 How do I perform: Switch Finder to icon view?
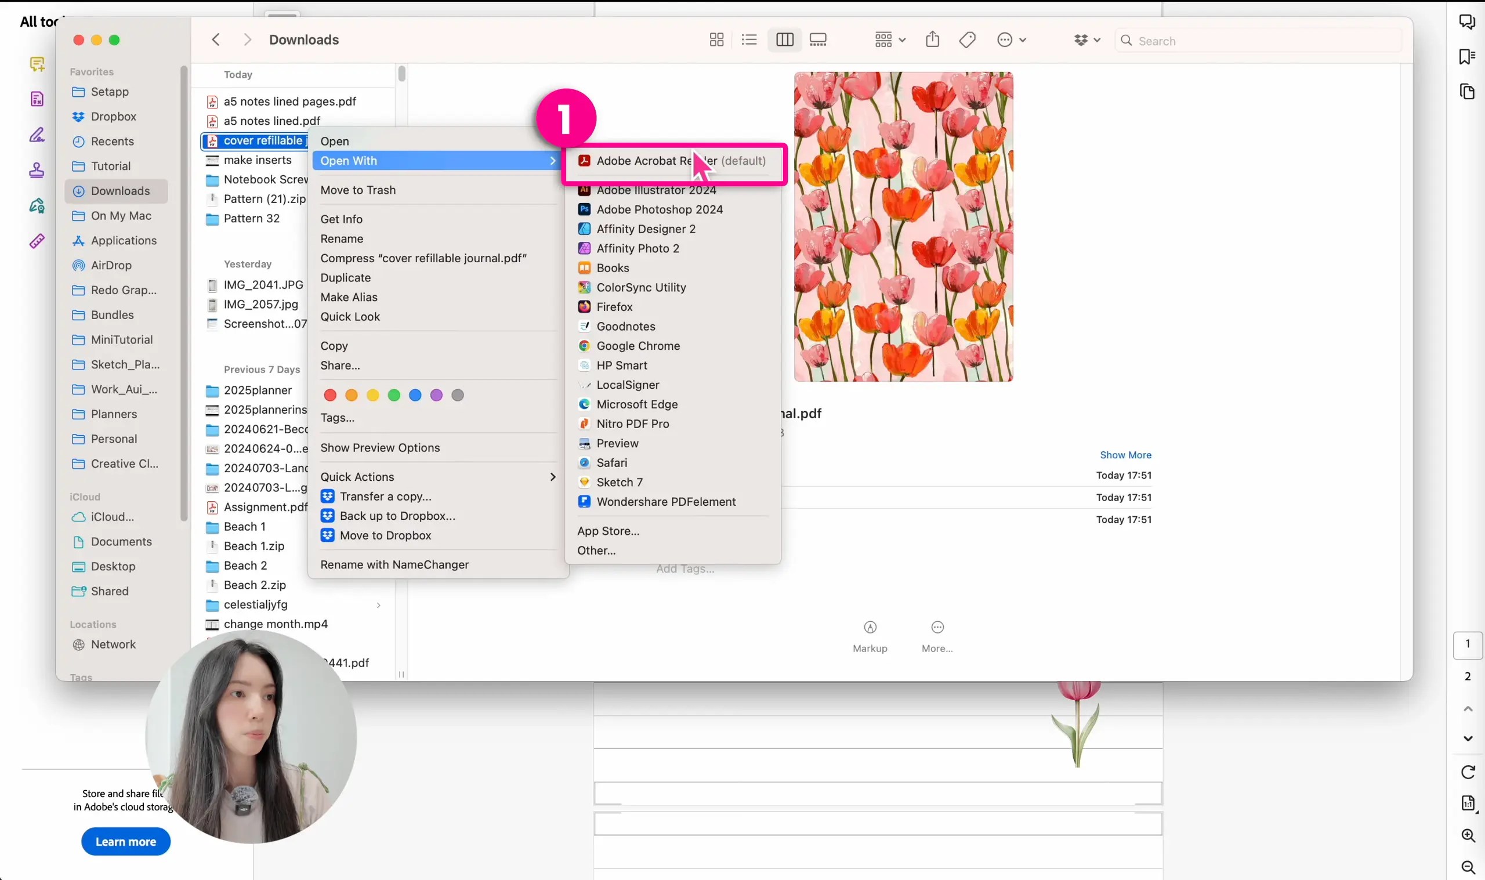click(716, 39)
